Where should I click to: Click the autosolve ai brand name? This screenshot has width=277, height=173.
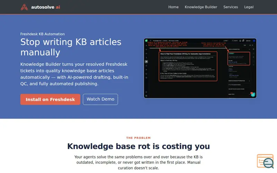tap(46, 7)
